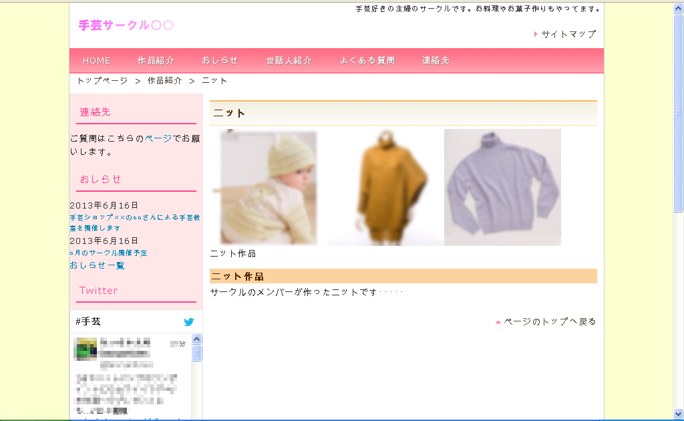Select 世話人紹介 in the navigation bar
684x421 pixels.
[x=289, y=61]
